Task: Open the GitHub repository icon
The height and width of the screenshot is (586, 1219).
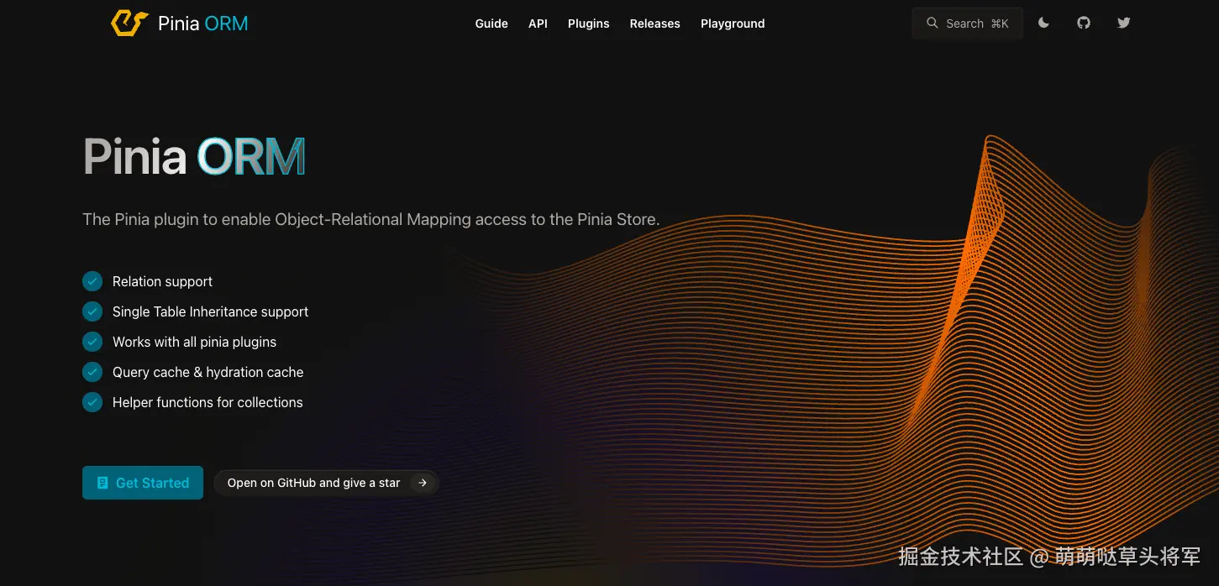Action: click(1083, 23)
